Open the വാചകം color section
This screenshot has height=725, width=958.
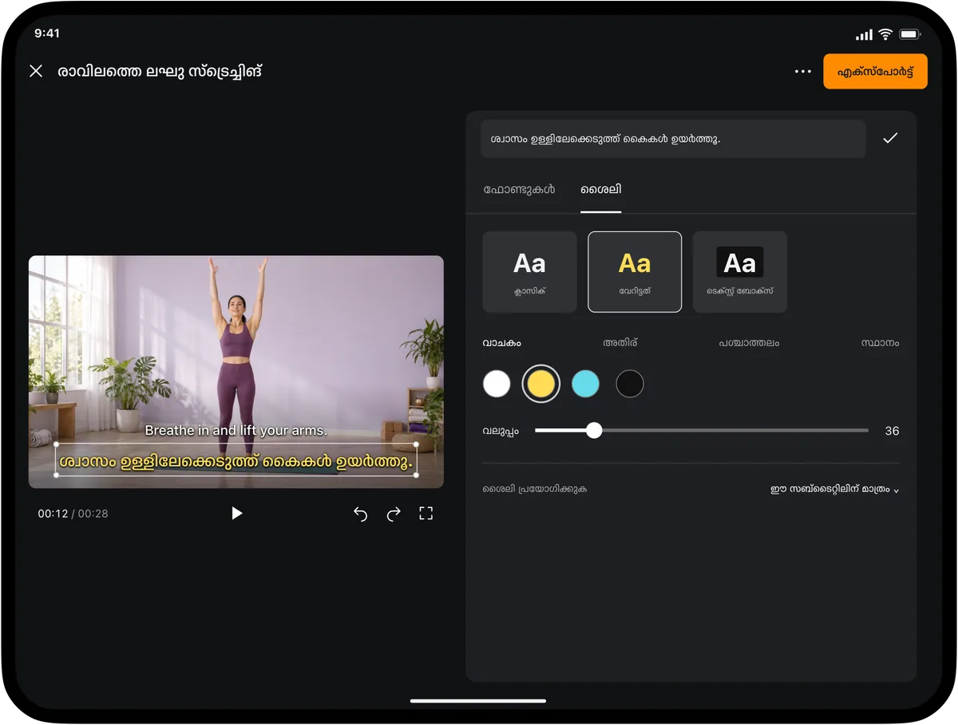(x=502, y=343)
